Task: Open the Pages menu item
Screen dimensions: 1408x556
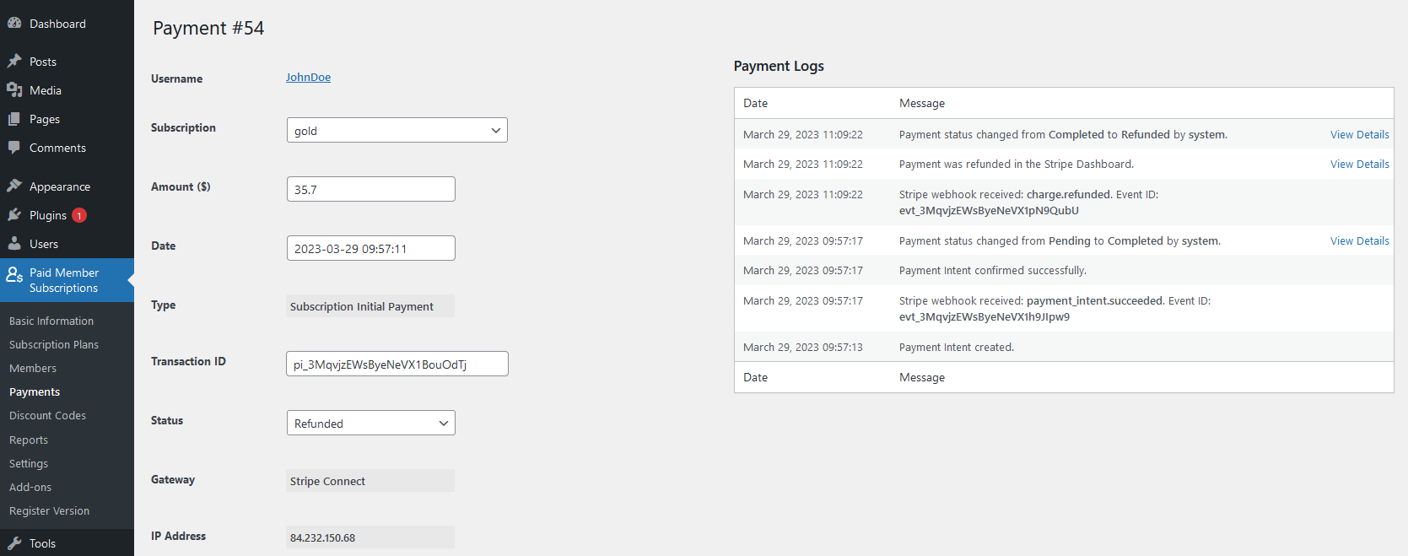Action: pyautogui.click(x=45, y=119)
